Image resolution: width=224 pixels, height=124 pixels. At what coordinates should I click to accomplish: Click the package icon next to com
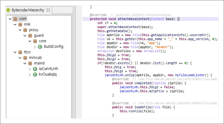[x=15, y=19]
